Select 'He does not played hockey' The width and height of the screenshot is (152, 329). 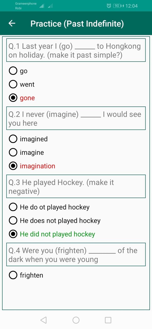(x=13, y=220)
